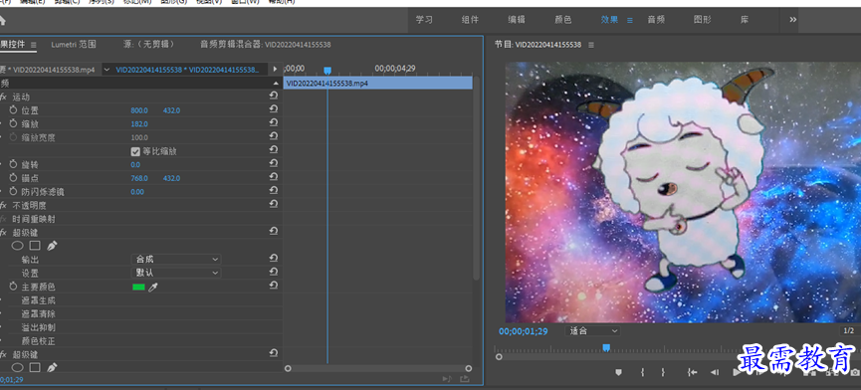Open the sequence clip dropdown chevron
Screen dimensions: 861x390
[x=107, y=70]
